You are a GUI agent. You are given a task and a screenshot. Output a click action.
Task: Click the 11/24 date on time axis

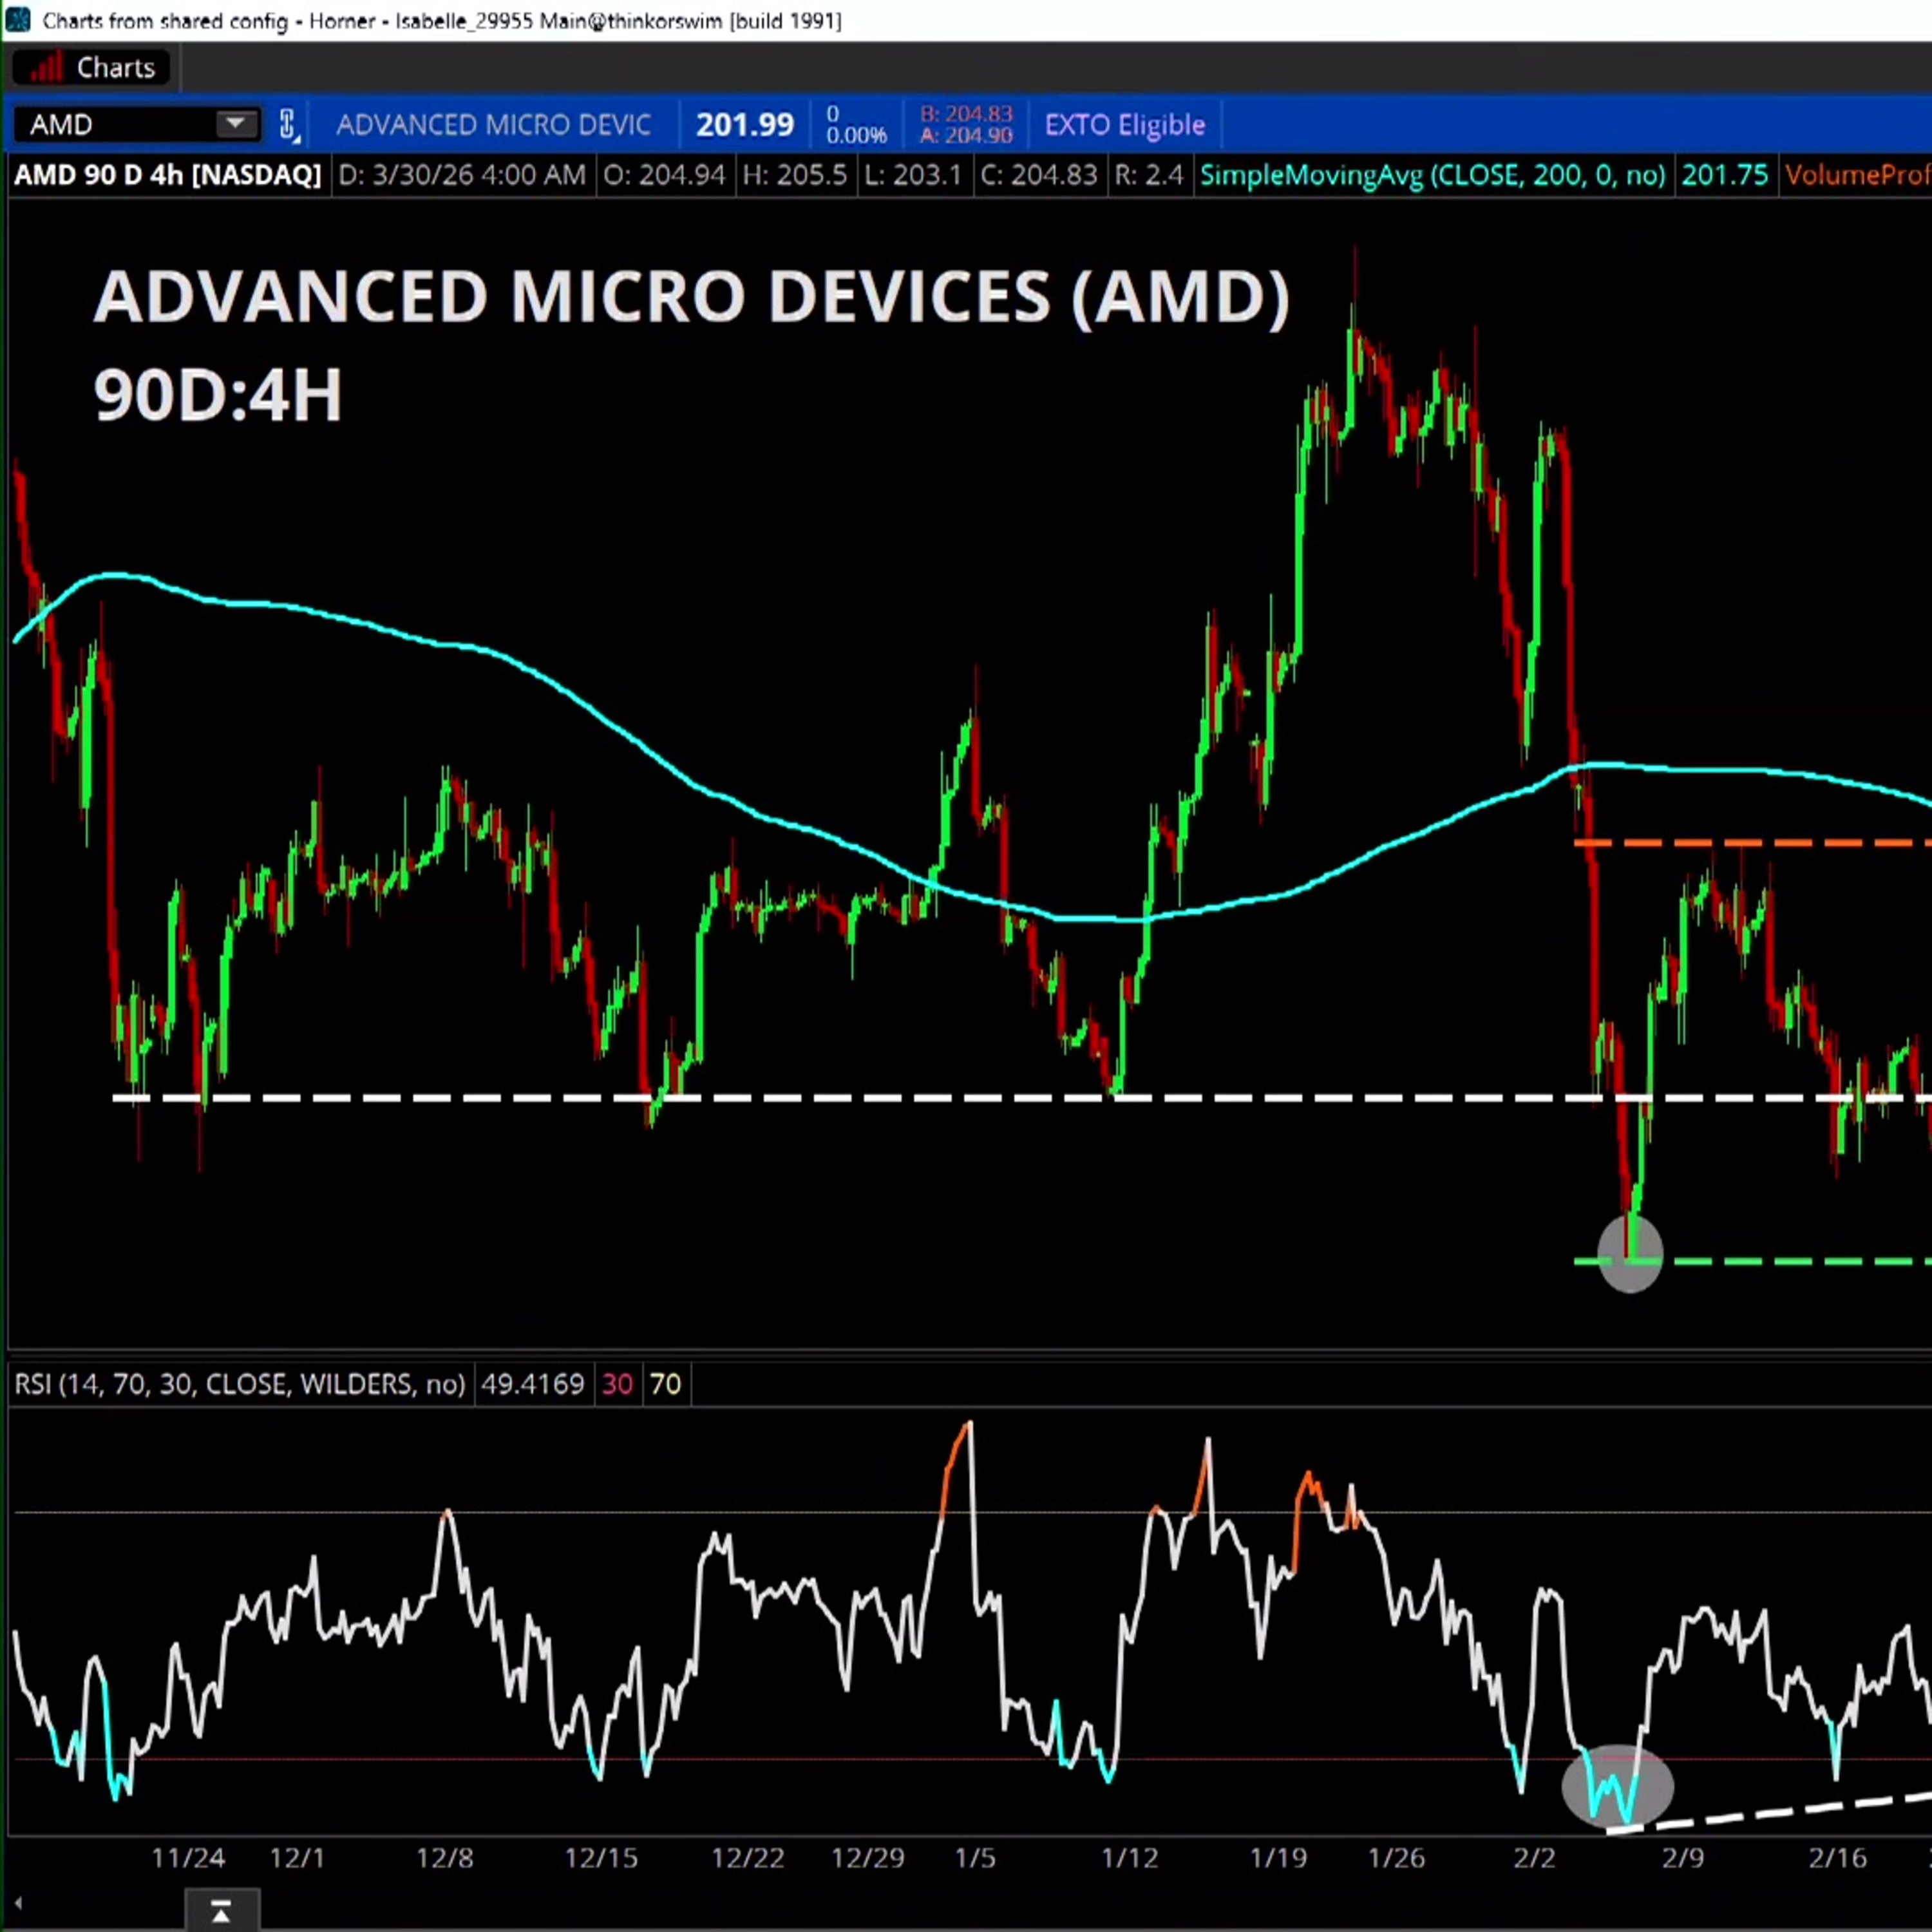click(188, 1858)
